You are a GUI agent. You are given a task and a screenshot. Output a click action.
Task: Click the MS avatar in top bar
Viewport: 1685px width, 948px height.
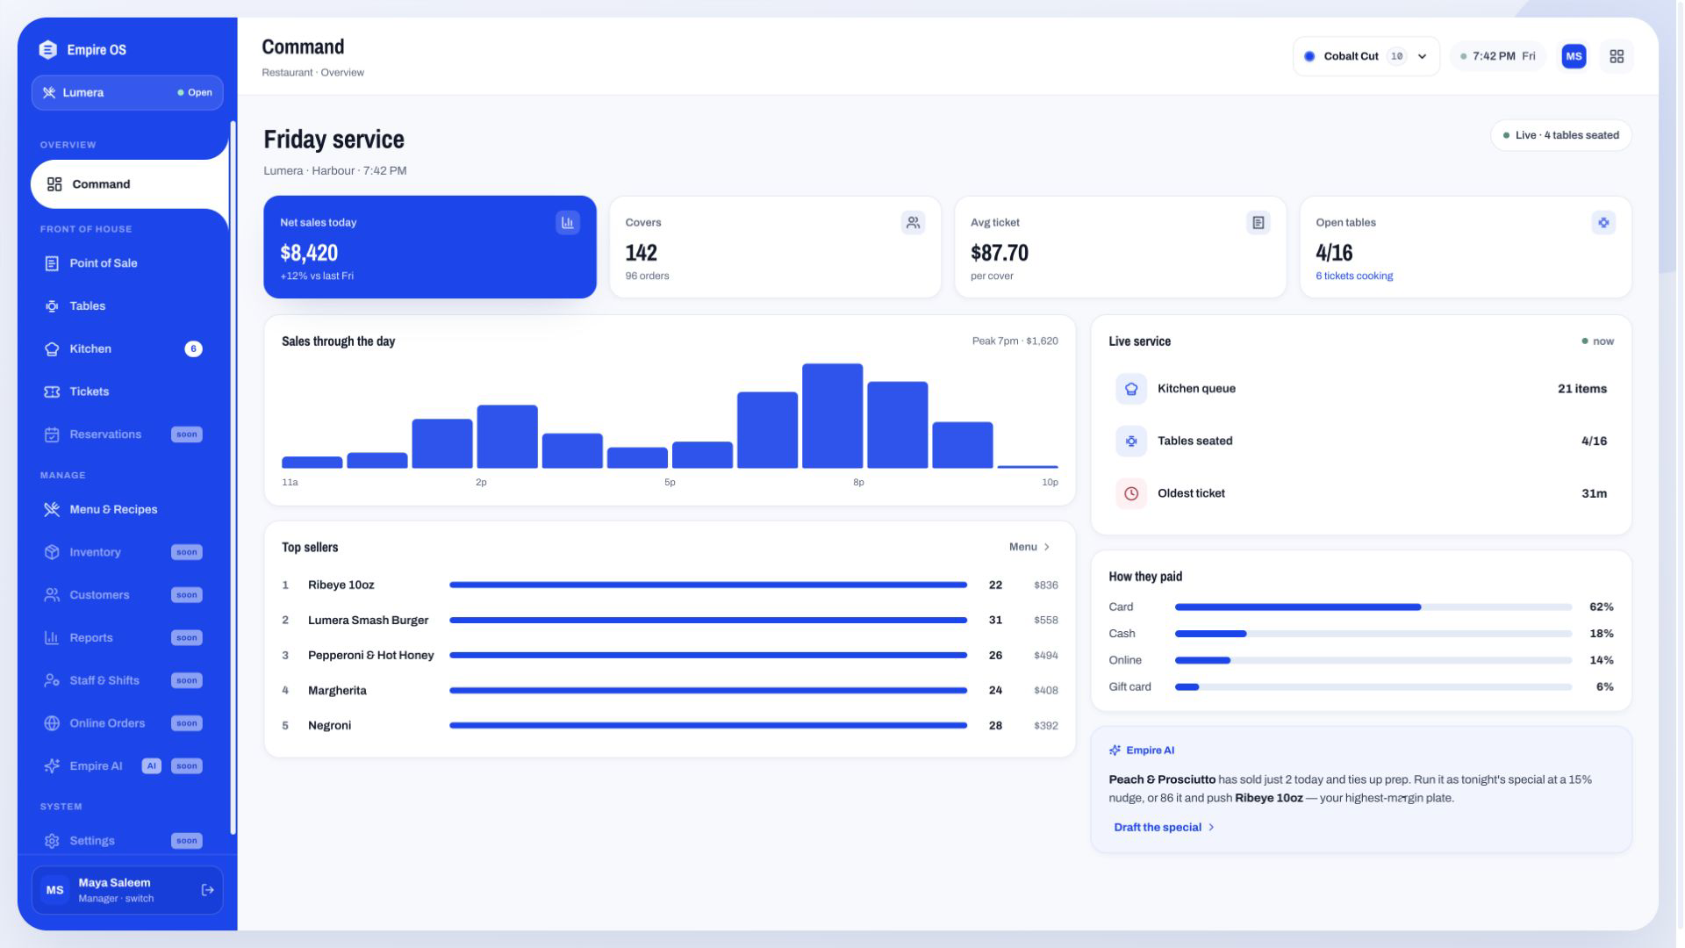point(1574,56)
